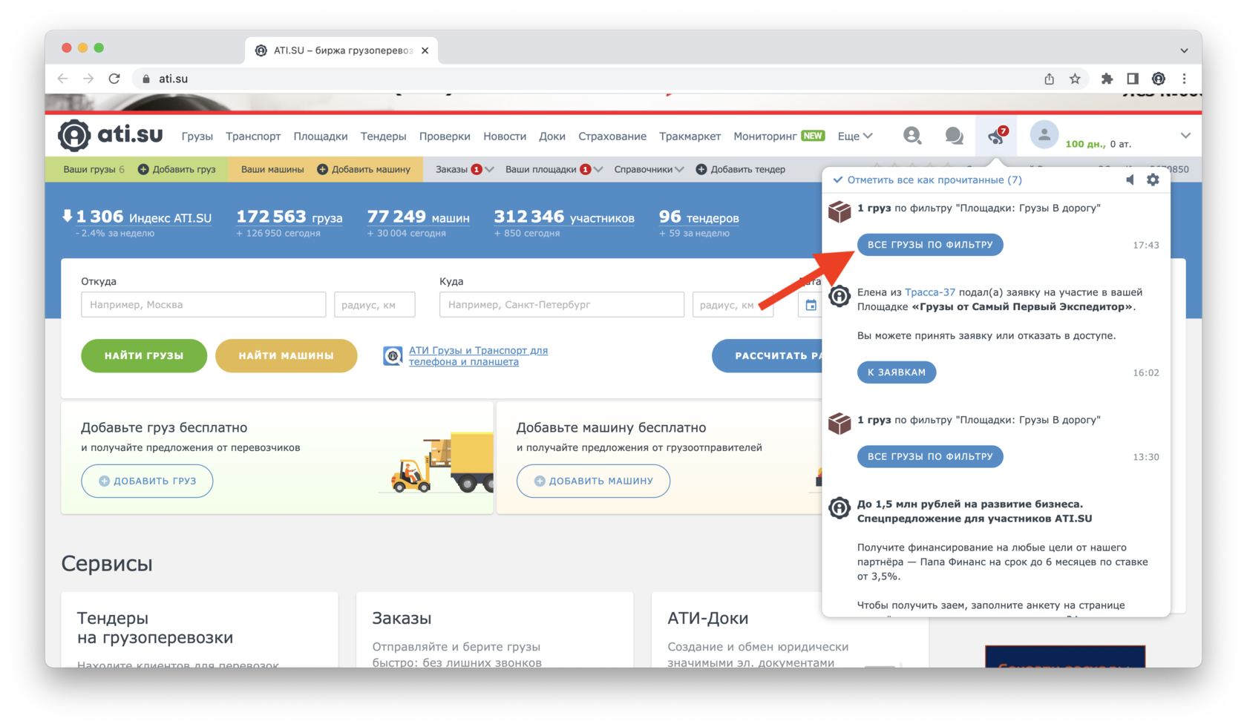This screenshot has height=727, width=1247.
Task: Click Найти машины button
Action: (x=286, y=355)
